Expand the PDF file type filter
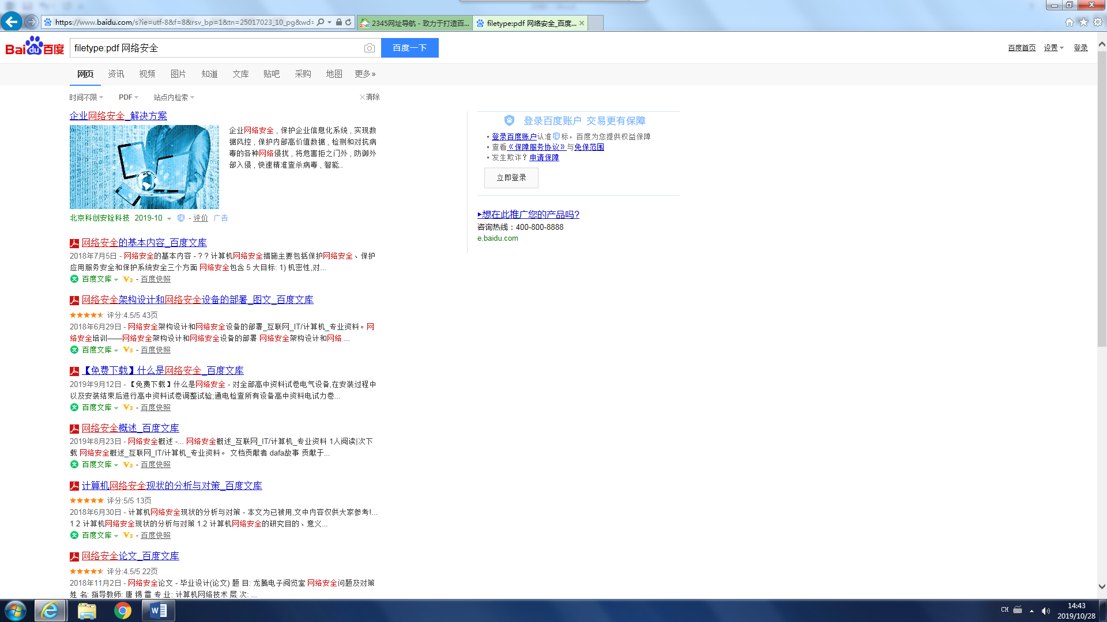 point(128,97)
